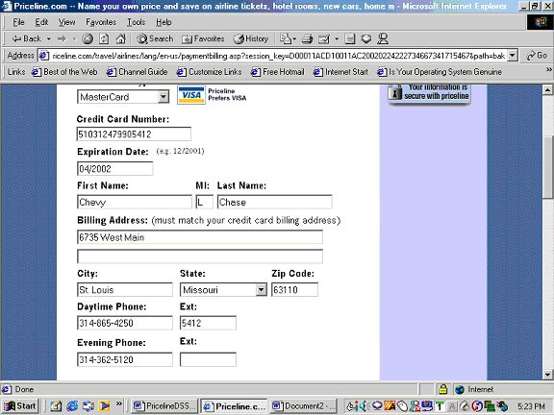Click the First Name field
The width and height of the screenshot is (554, 415).
click(x=135, y=202)
